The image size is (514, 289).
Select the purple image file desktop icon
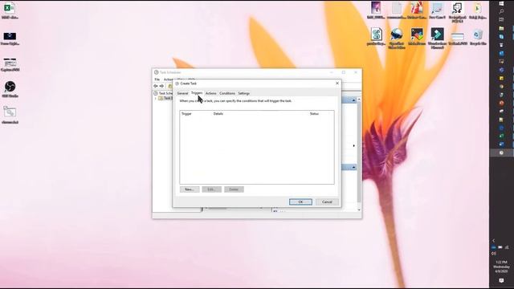tap(376, 10)
